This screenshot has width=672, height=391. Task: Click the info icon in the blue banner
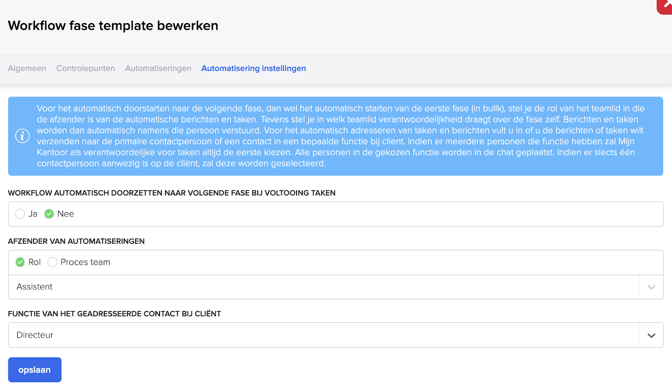point(22,136)
